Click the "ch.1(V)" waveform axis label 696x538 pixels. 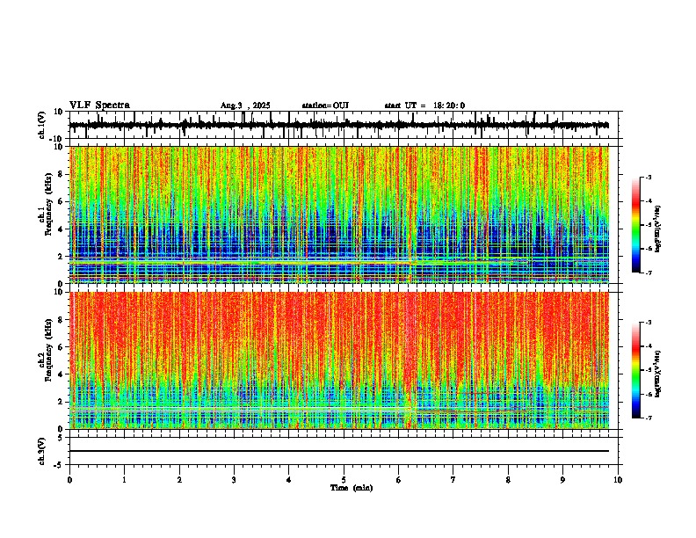[42, 125]
